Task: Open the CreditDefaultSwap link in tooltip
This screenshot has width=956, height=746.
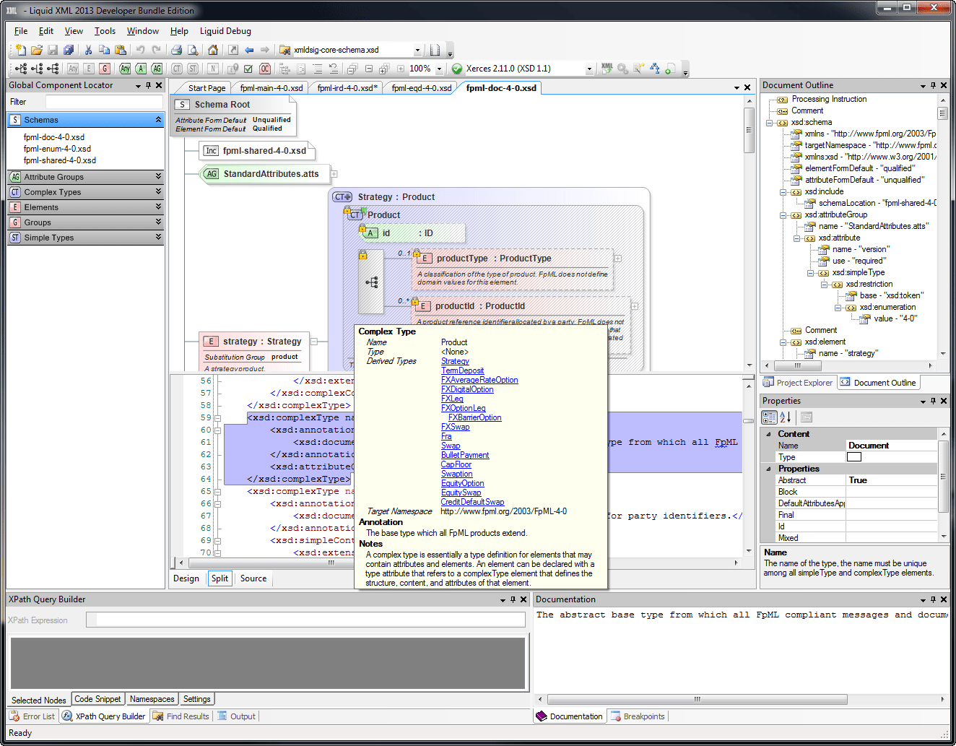Action: click(472, 502)
